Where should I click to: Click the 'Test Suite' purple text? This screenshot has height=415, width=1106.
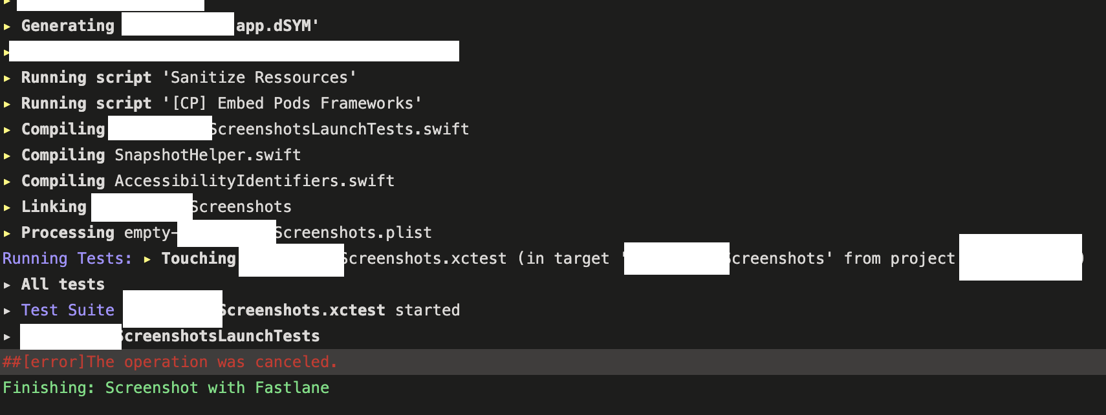pos(68,310)
